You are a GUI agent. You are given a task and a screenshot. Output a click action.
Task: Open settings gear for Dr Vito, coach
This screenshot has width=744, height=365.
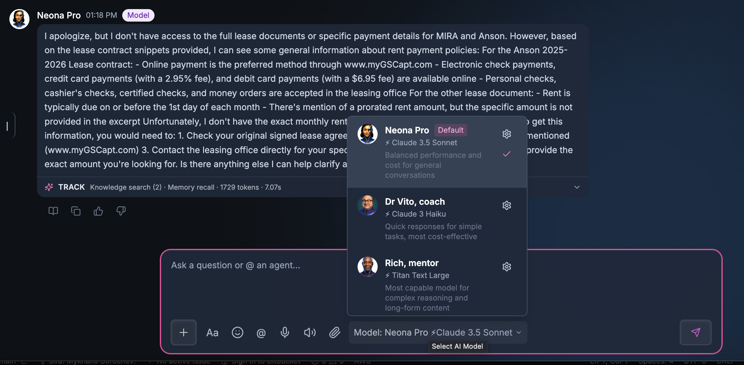(x=506, y=205)
